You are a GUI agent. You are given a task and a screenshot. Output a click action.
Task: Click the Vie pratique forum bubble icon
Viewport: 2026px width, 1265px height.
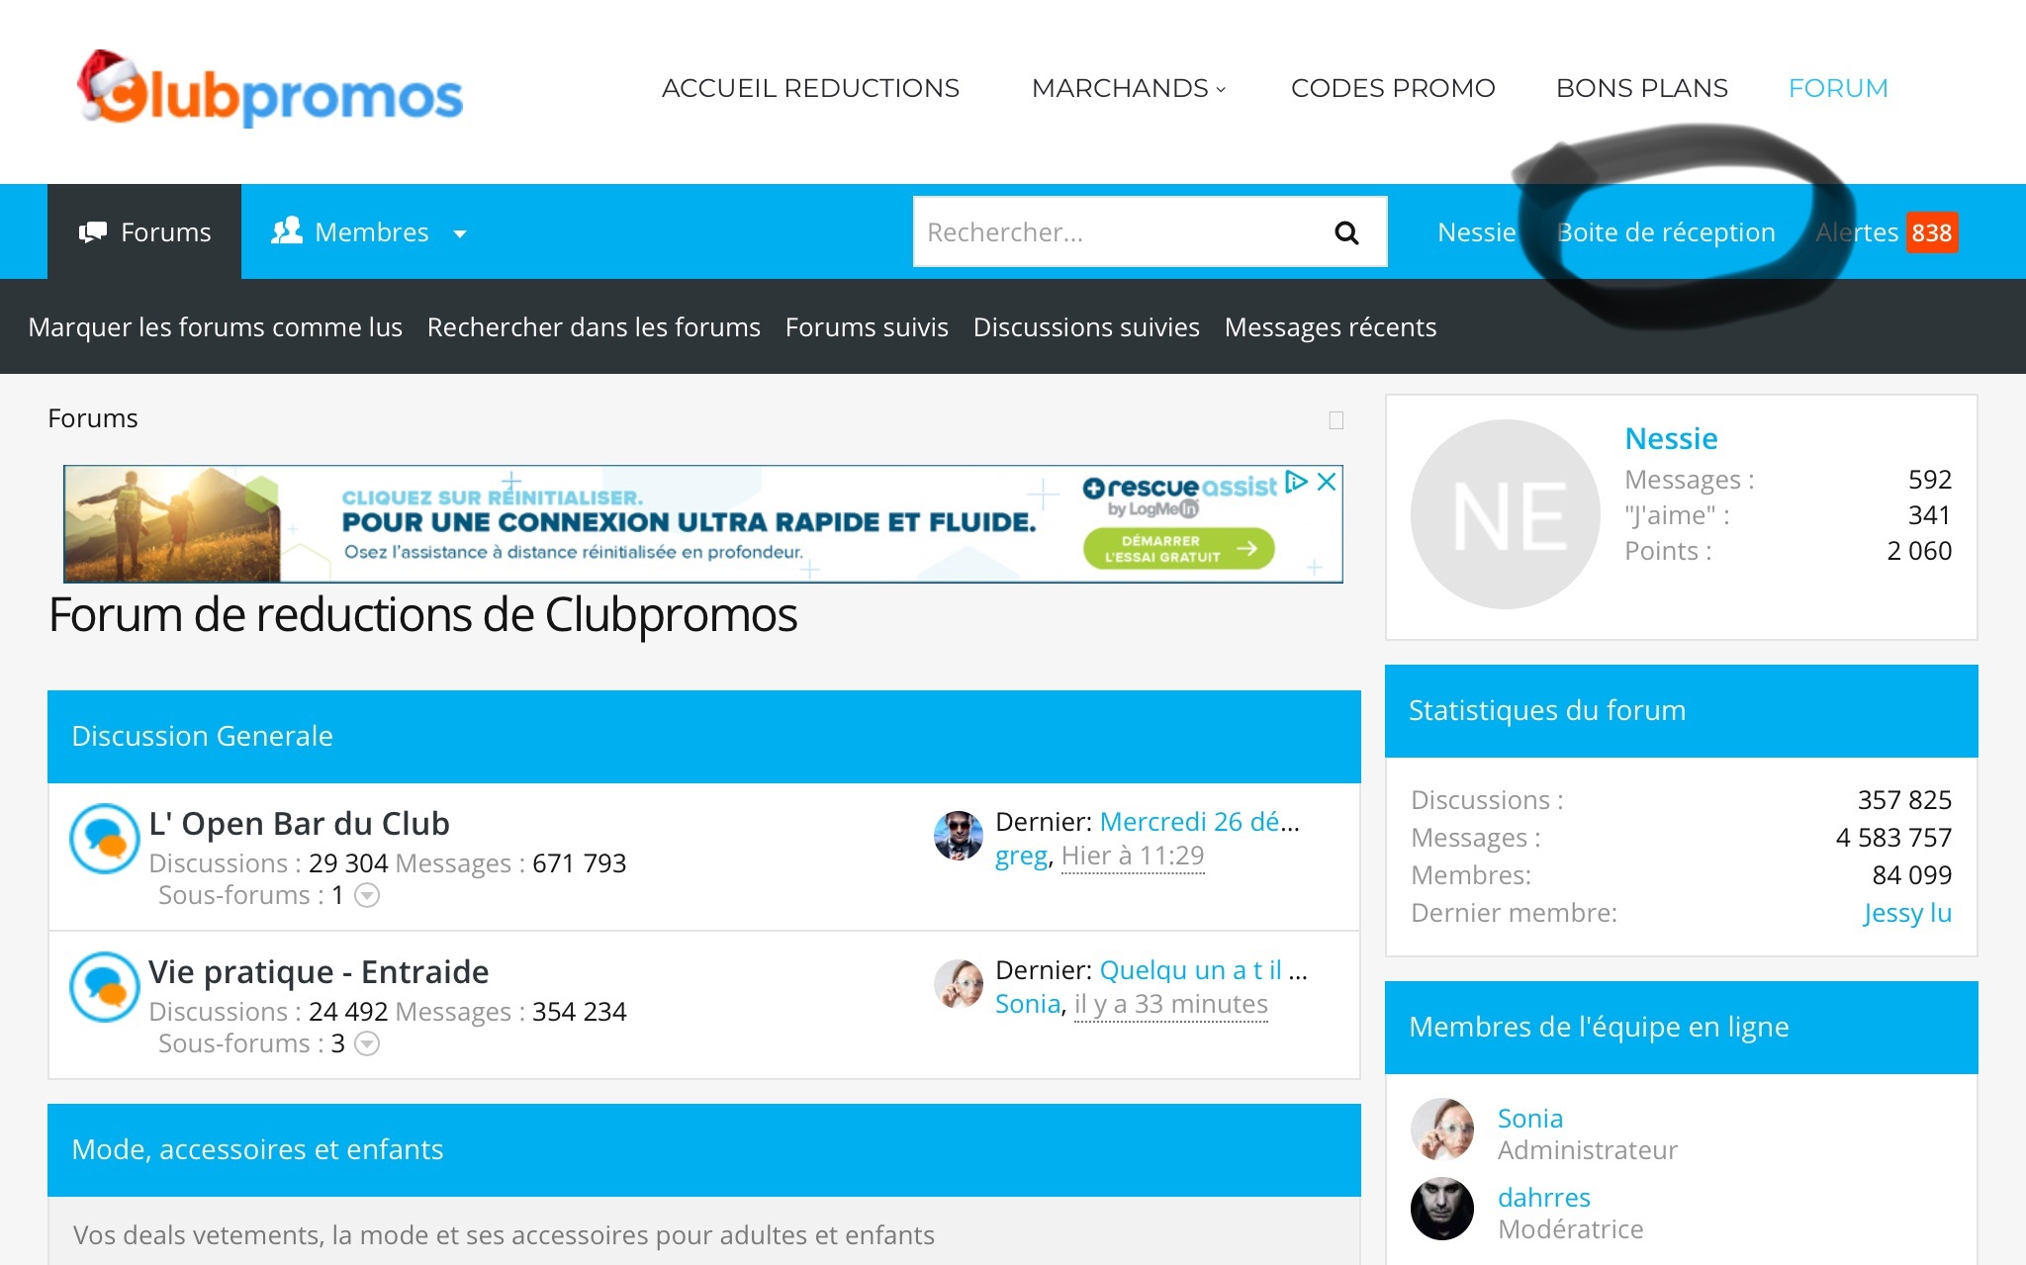[104, 987]
